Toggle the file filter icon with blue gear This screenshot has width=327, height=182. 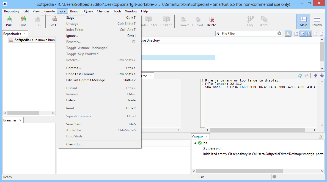303,34
